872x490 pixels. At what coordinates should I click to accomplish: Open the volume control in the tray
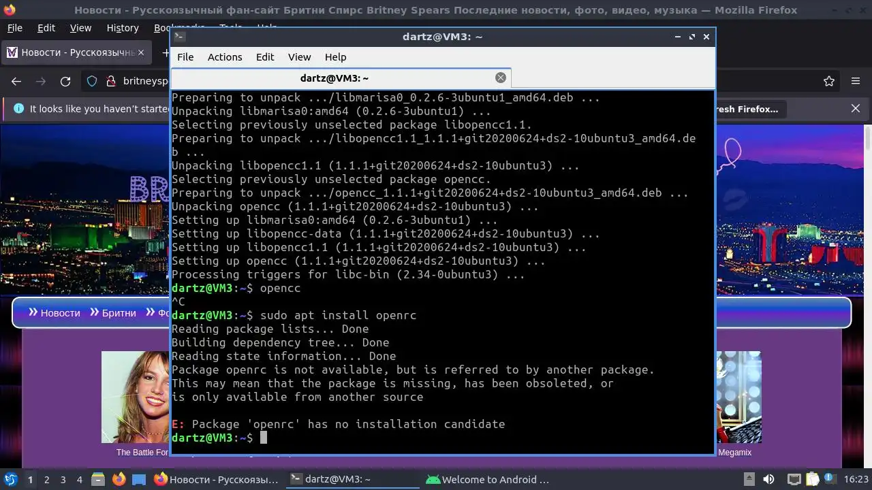pyautogui.click(x=768, y=479)
